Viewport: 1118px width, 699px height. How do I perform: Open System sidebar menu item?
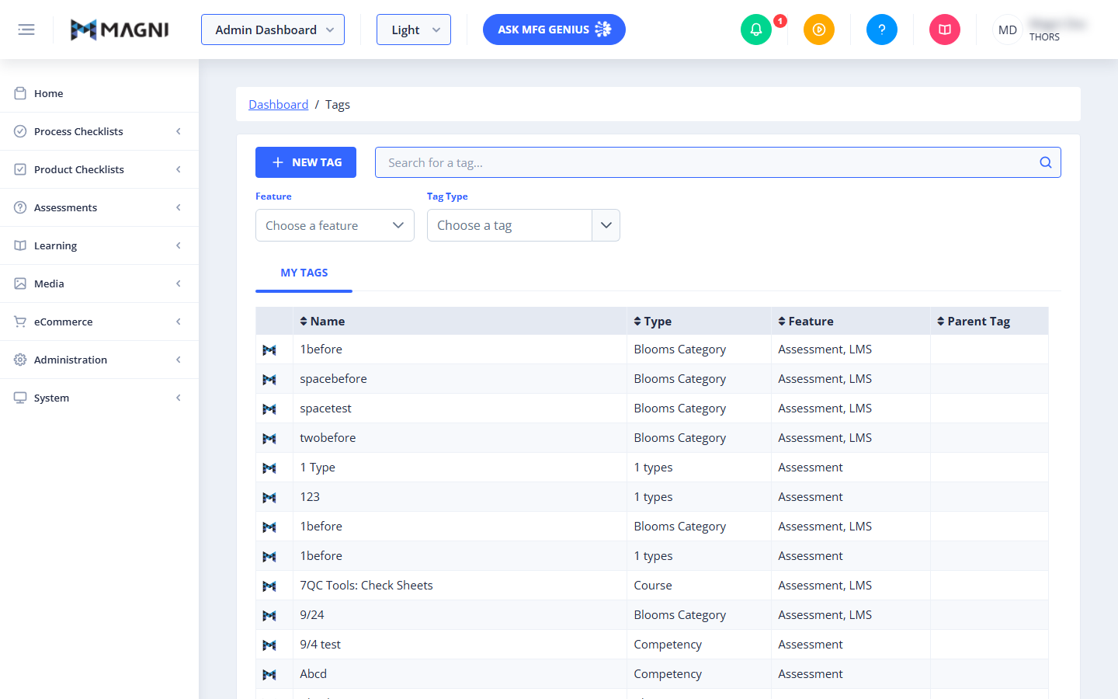coord(99,398)
